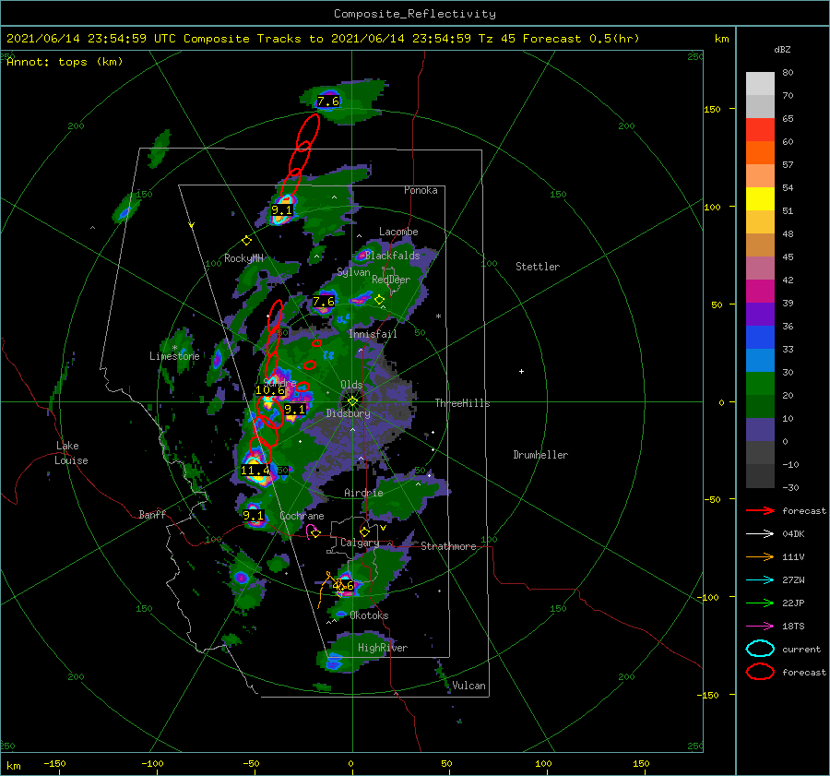The image size is (830, 776).
Task: Click the yellow diamond marker near RockyMH
Action: pyautogui.click(x=246, y=241)
